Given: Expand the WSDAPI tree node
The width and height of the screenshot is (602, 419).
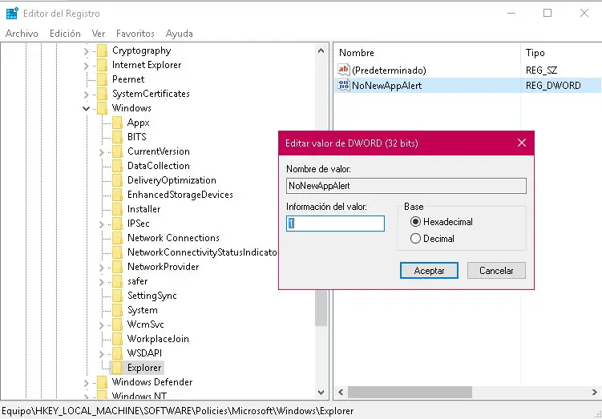Looking at the screenshot, I should [101, 354].
